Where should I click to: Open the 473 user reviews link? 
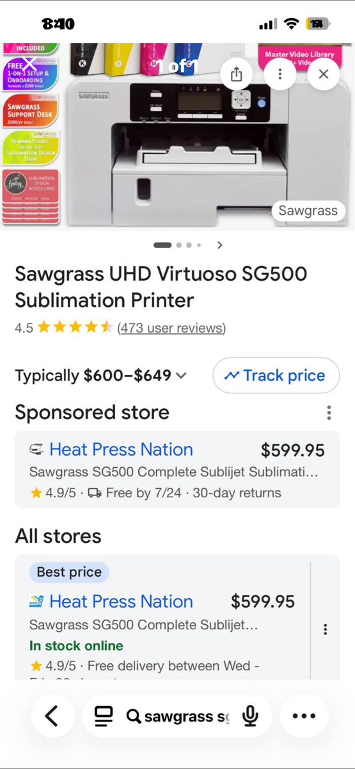coord(171,328)
